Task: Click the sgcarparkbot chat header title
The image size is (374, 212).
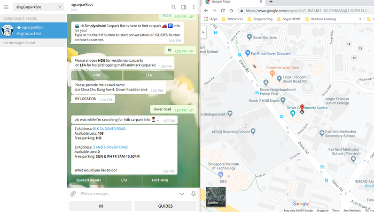Action: coord(82,4)
